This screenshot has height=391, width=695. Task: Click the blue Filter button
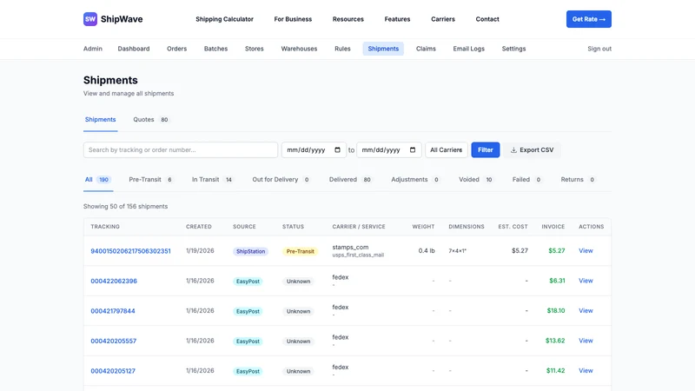(x=486, y=149)
